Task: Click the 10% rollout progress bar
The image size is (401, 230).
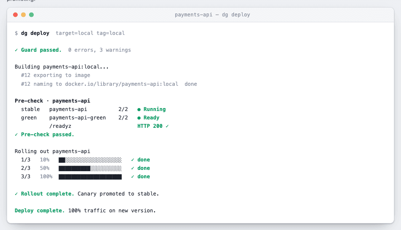Action: 90,160
